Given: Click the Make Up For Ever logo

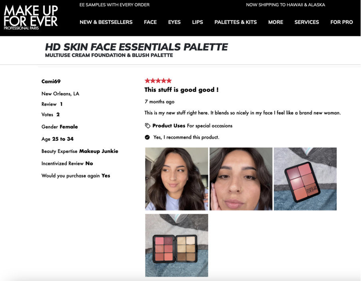Looking at the screenshot, I should 31,18.
